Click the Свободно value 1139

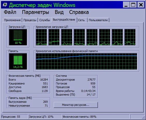45,91
